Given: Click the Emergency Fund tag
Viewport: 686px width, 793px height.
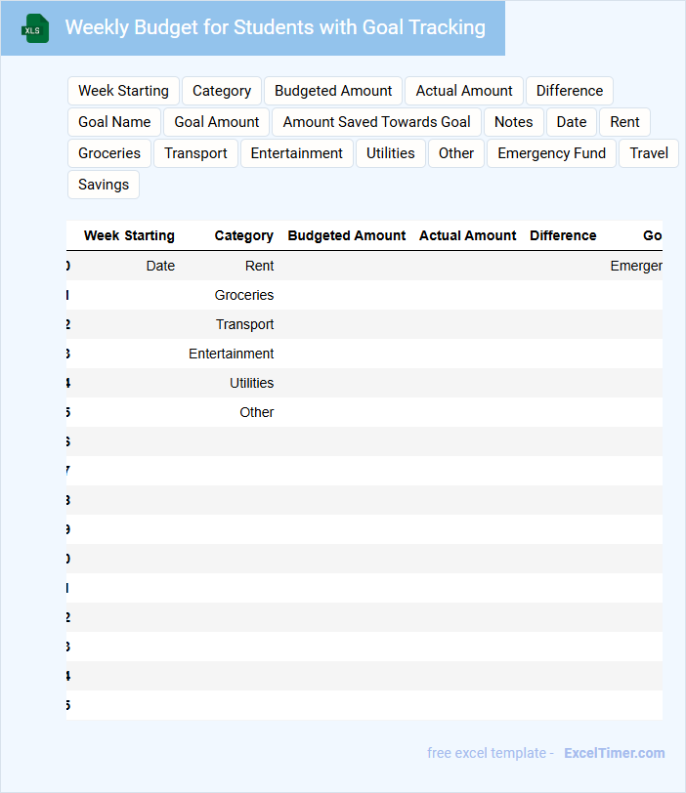Looking at the screenshot, I should pos(551,153).
